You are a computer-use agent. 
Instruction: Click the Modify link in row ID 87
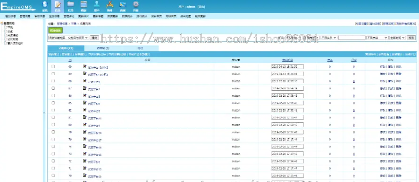pos(383,88)
